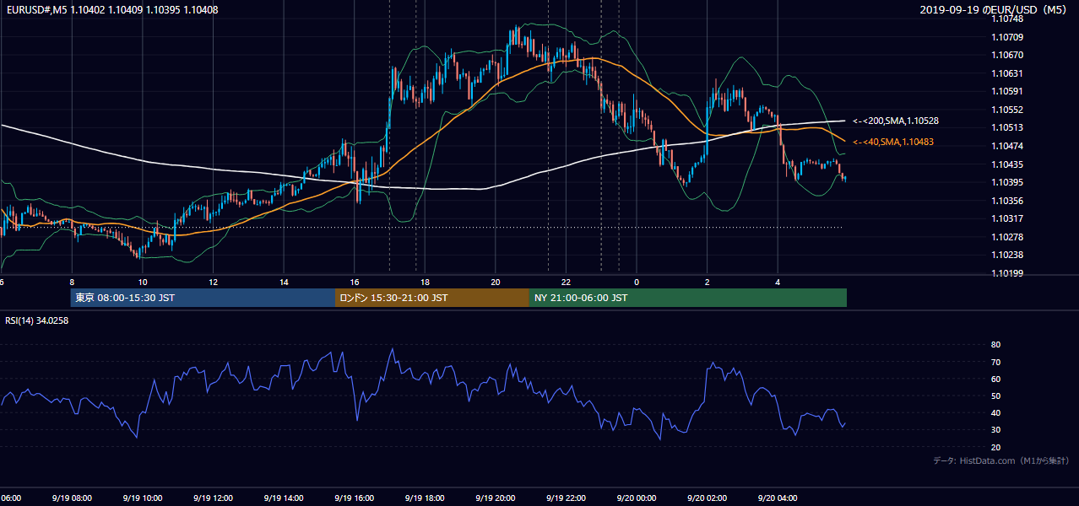The width and height of the screenshot is (1079, 506).
Task: Open the HistData.com data source credit
Action: [1000, 460]
